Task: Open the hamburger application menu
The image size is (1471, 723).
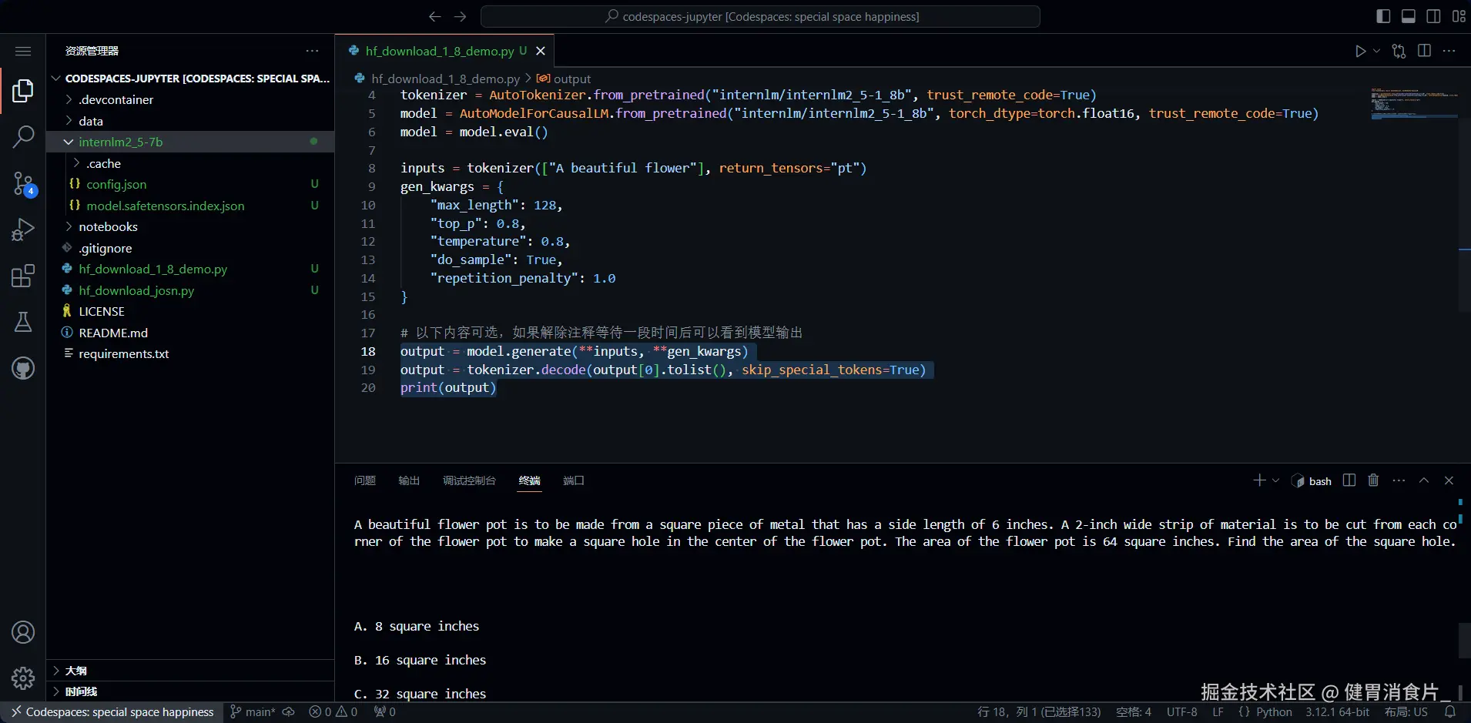Action: (x=23, y=51)
